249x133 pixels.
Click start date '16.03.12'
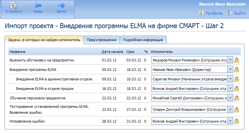[x=109, y=89]
